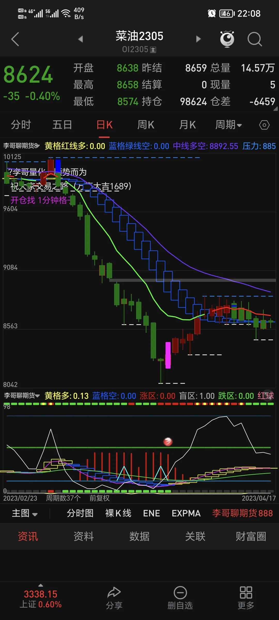Image resolution: width=279 pixels, height=620 pixels.
Task: Expand main chart 李哥聊期货 indicator dropdown
Action: click(21, 146)
